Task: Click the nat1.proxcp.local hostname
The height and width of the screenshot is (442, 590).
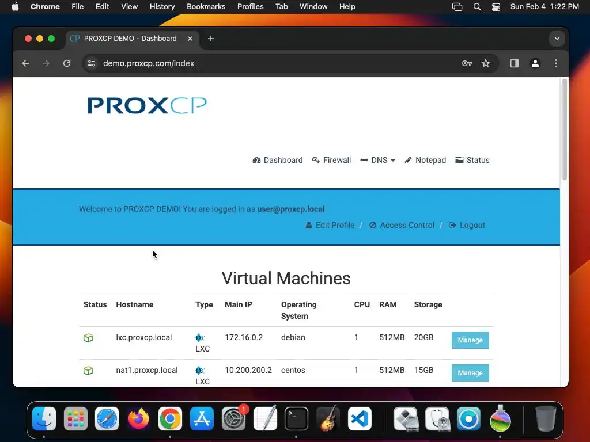Action: click(147, 370)
